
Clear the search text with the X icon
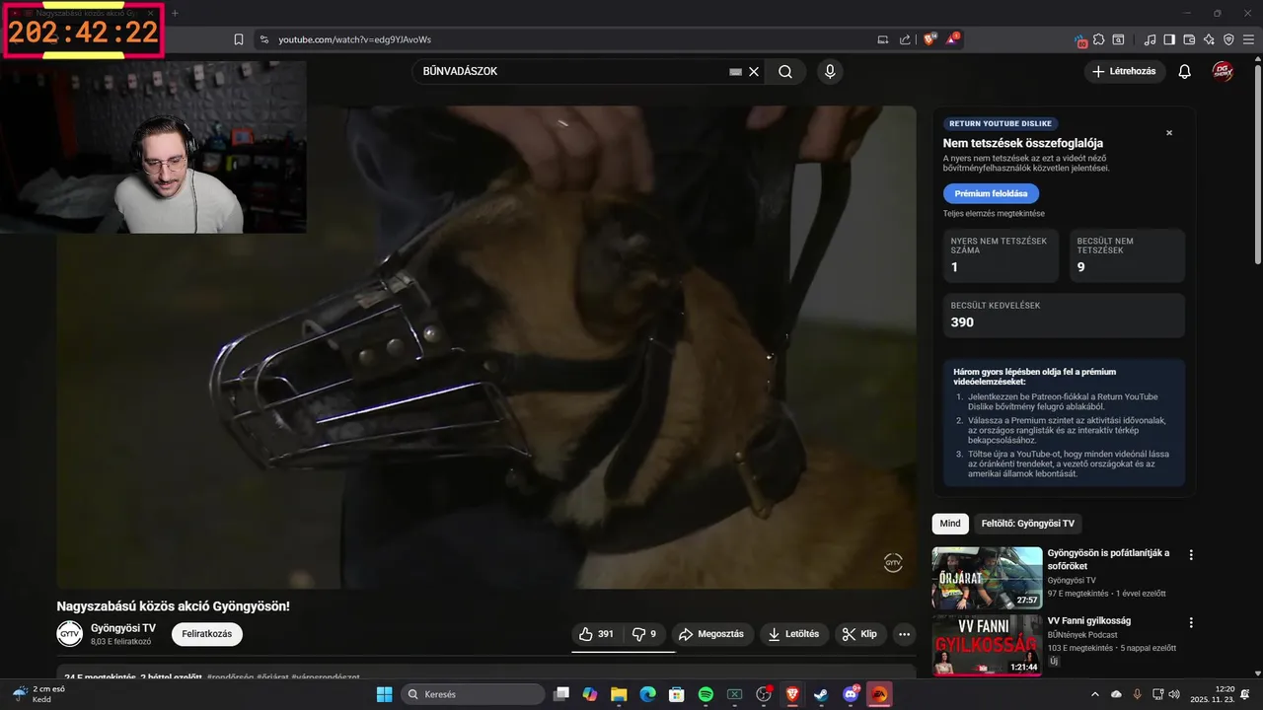(754, 71)
